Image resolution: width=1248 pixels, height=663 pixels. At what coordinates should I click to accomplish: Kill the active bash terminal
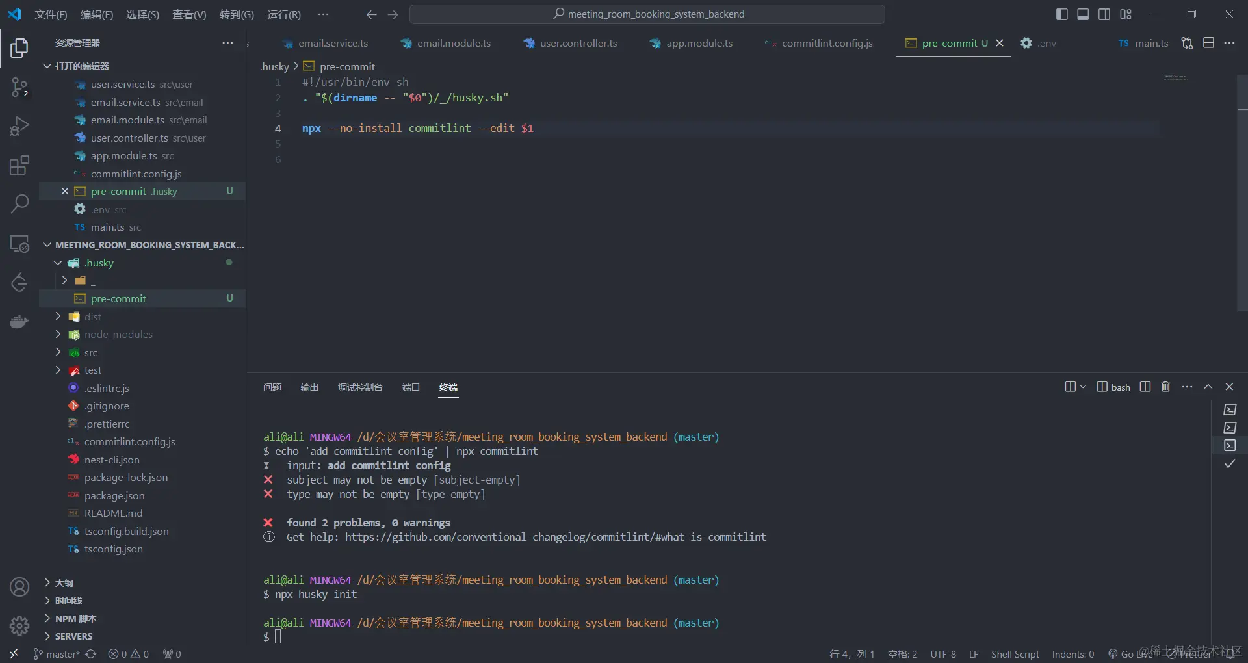pyautogui.click(x=1165, y=386)
